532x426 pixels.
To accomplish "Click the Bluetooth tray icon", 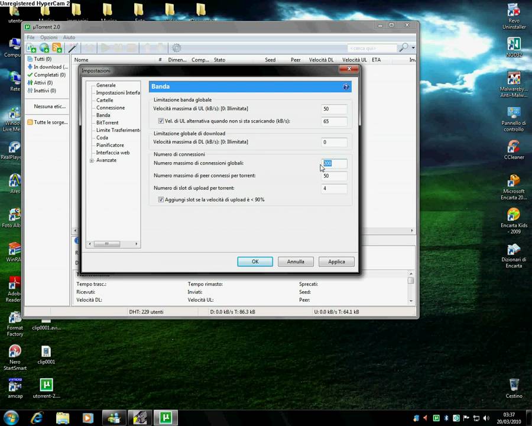I will click(x=446, y=418).
